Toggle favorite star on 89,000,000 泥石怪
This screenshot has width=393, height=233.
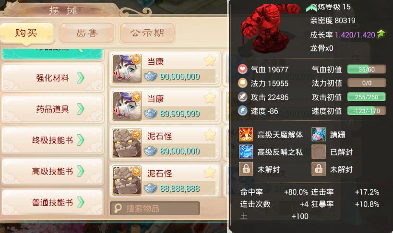click(210, 135)
